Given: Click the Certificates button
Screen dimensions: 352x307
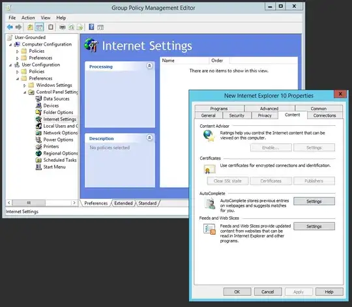Looking at the screenshot, I should 271,181.
